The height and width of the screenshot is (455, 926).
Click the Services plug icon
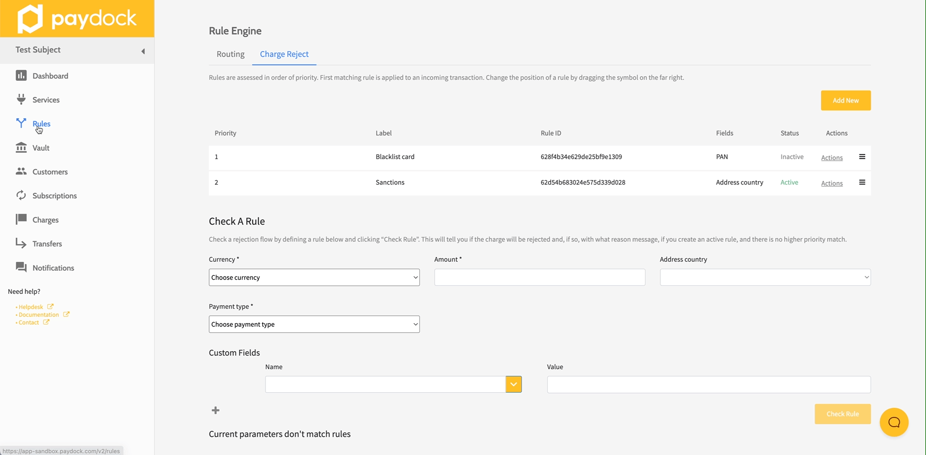point(21,100)
